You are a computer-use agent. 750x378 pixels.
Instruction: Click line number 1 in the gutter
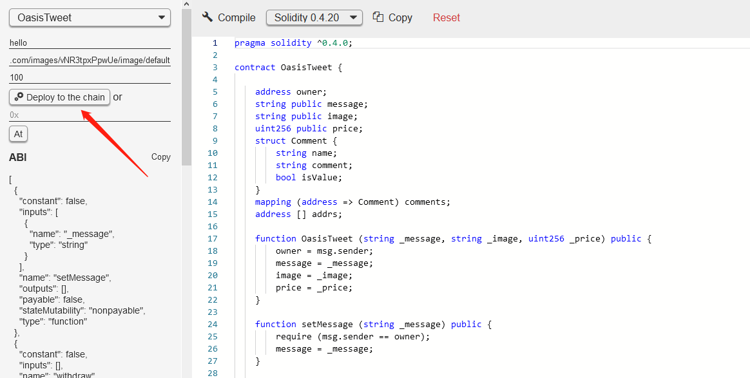[215, 43]
